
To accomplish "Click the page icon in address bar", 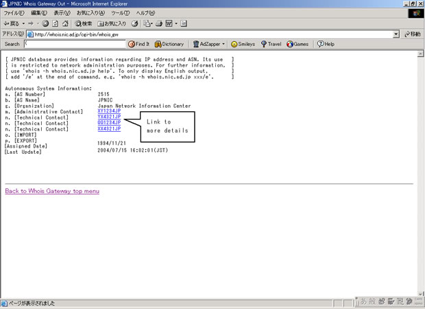I will point(30,34).
